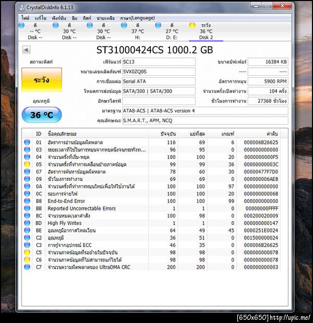Click blue status icon on row B8
The height and width of the screenshot is (323, 313).
[x=27, y=201]
